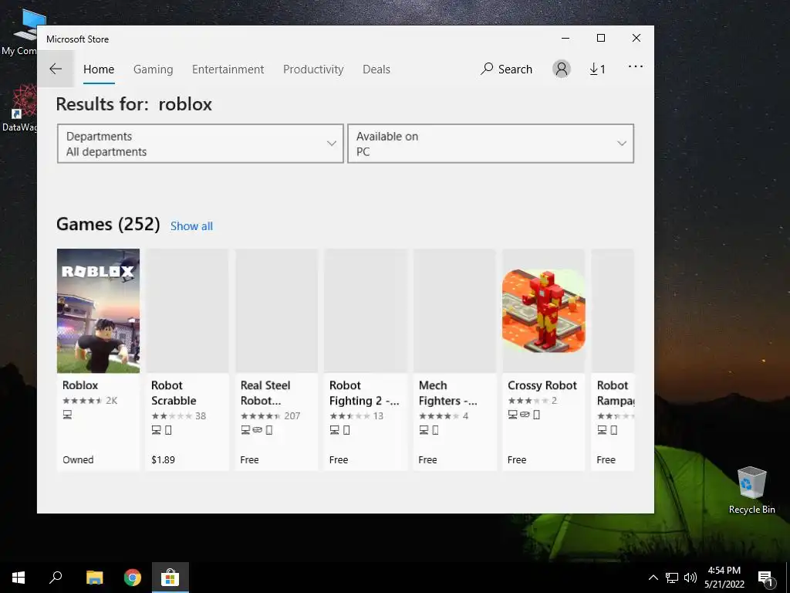790x593 pixels.
Task: Launch Google Chrome from the taskbar
Action: (133, 578)
